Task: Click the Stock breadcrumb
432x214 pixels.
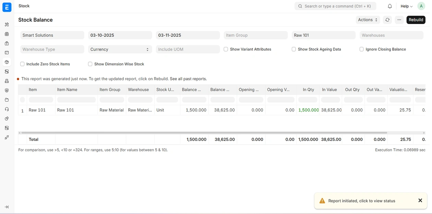Action: click(x=24, y=6)
